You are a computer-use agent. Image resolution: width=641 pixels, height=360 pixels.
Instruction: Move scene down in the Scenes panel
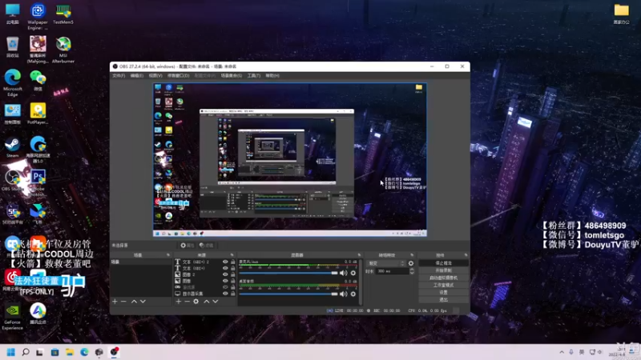pos(143,302)
